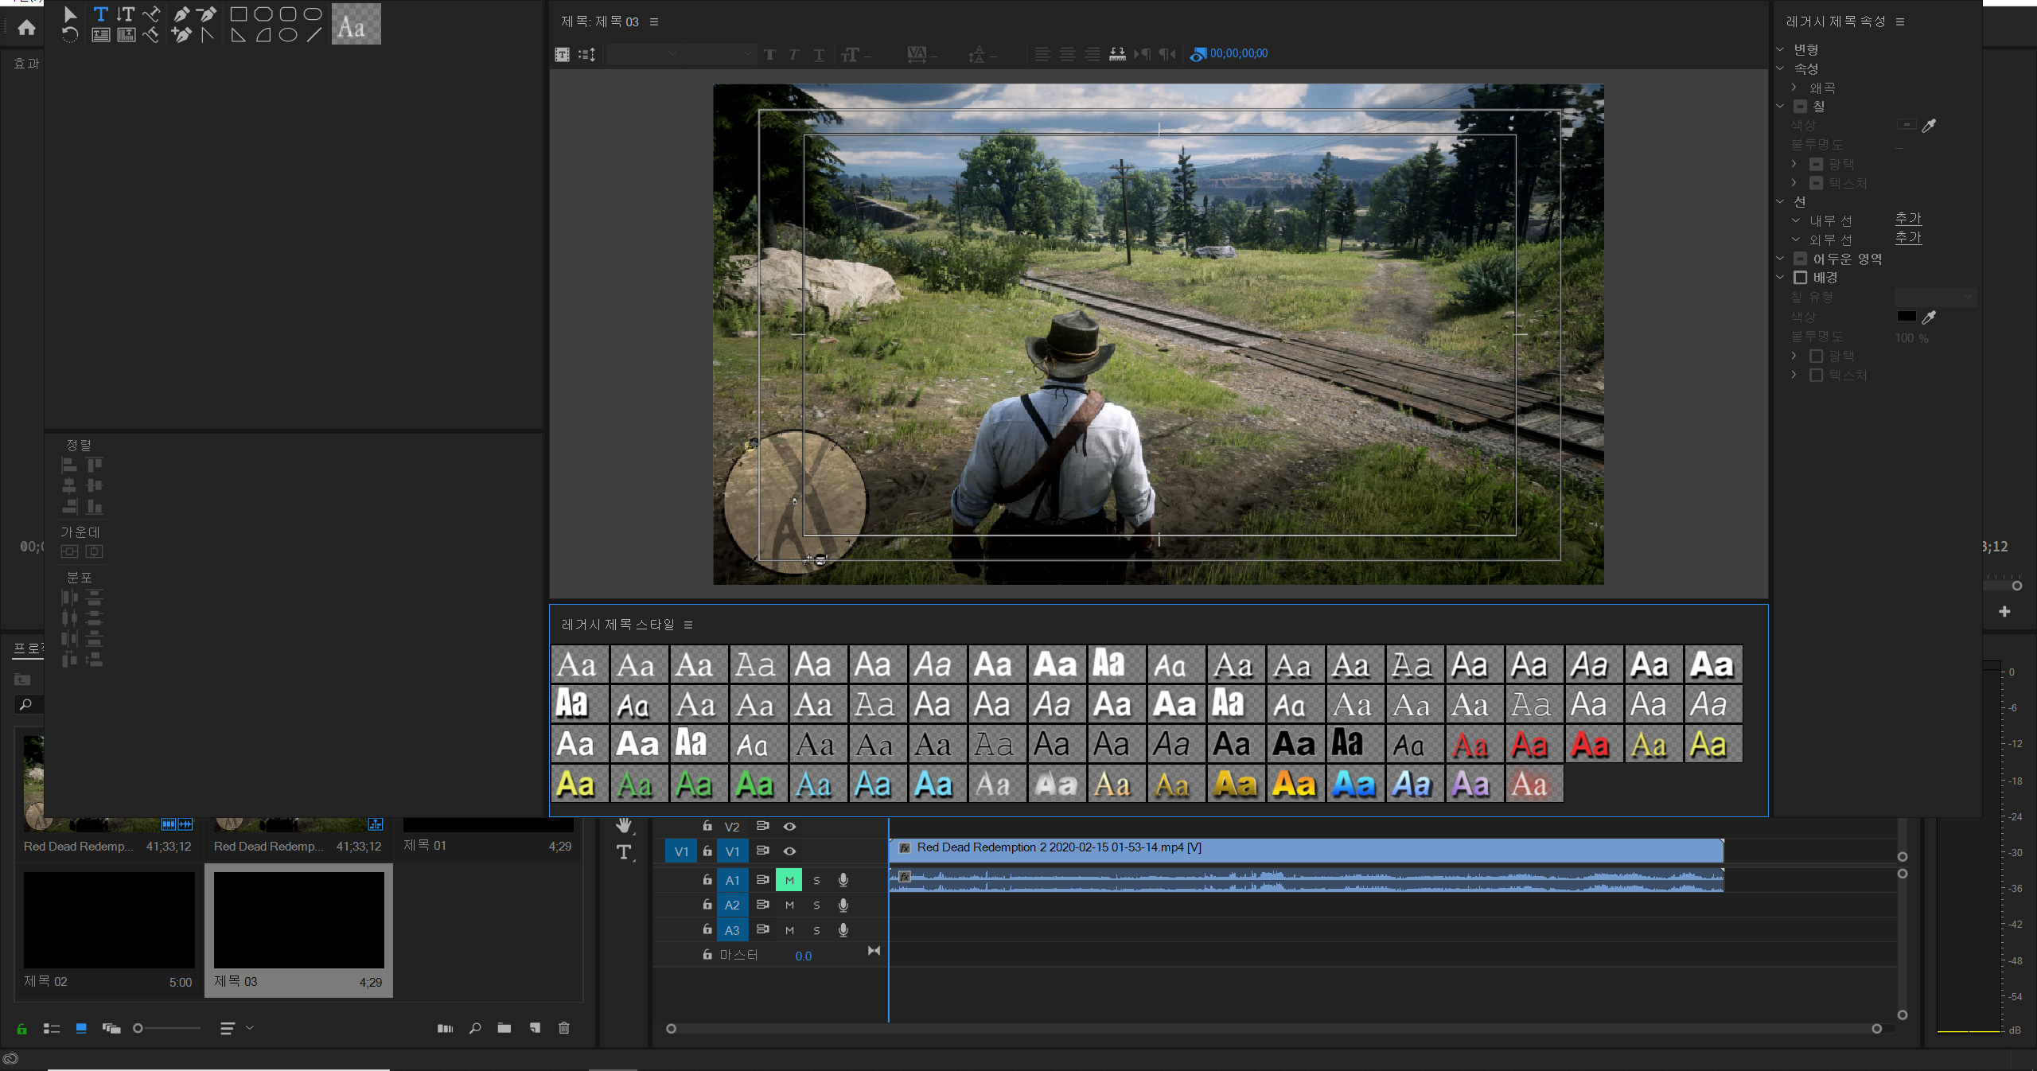Enable the 배경 checkbox
Screen dimensions: 2037x1071
(1801, 278)
